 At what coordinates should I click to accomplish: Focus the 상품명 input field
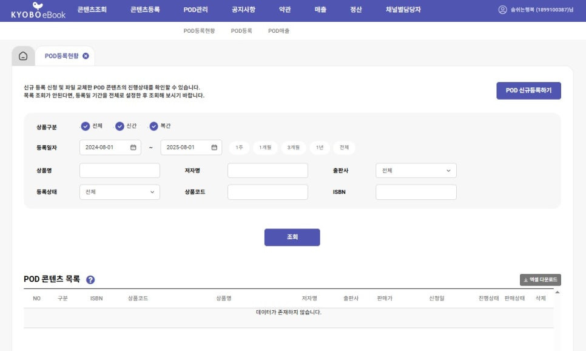click(x=120, y=171)
